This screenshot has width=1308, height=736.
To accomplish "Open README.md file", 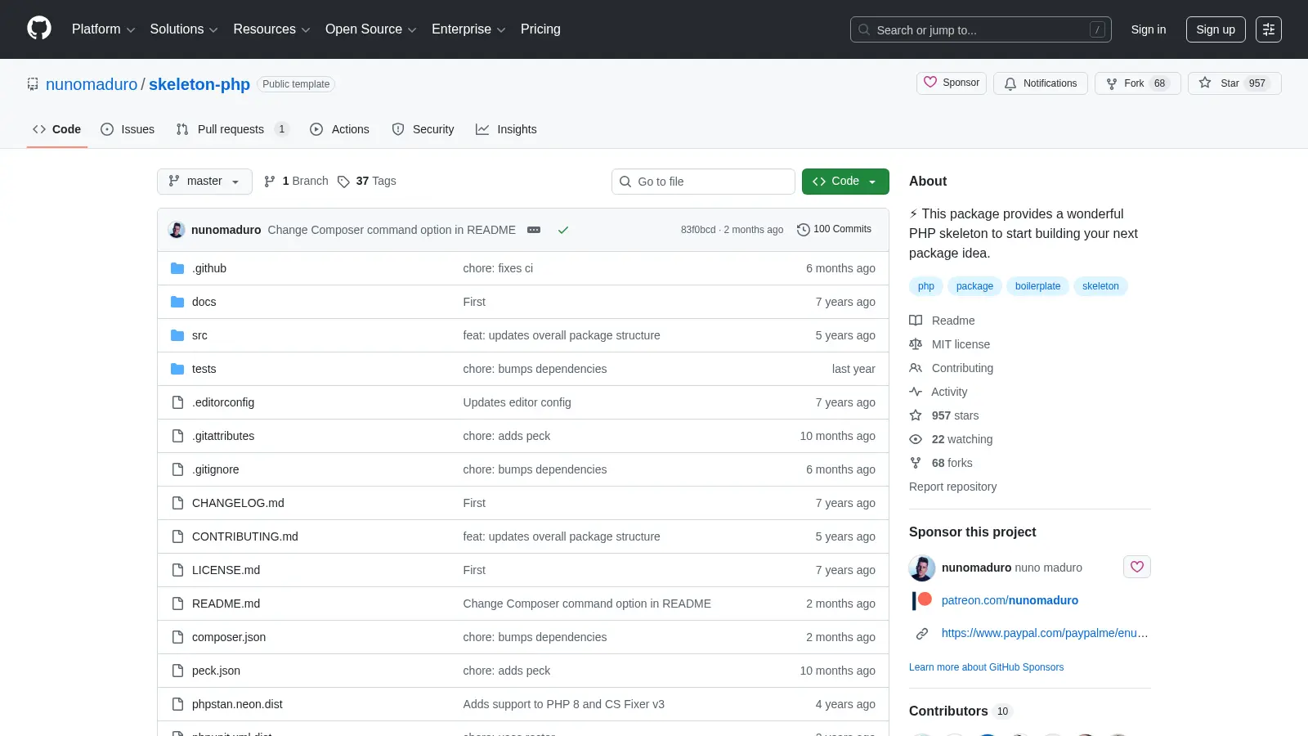I will tap(226, 604).
